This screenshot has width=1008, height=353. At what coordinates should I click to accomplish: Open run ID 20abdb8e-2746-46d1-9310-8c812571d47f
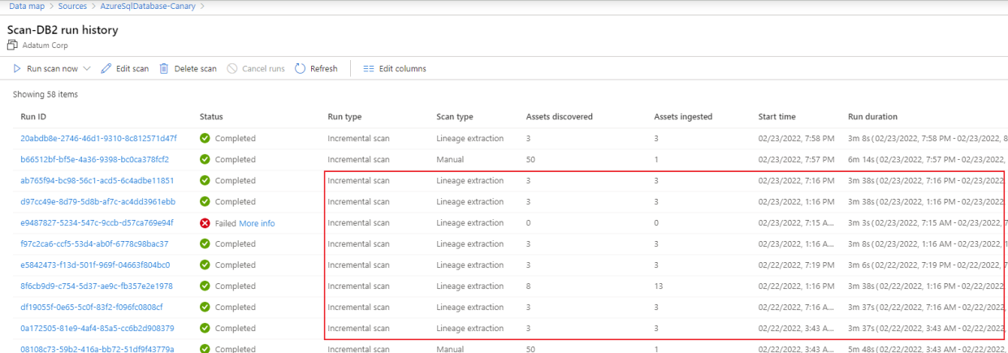(x=98, y=138)
